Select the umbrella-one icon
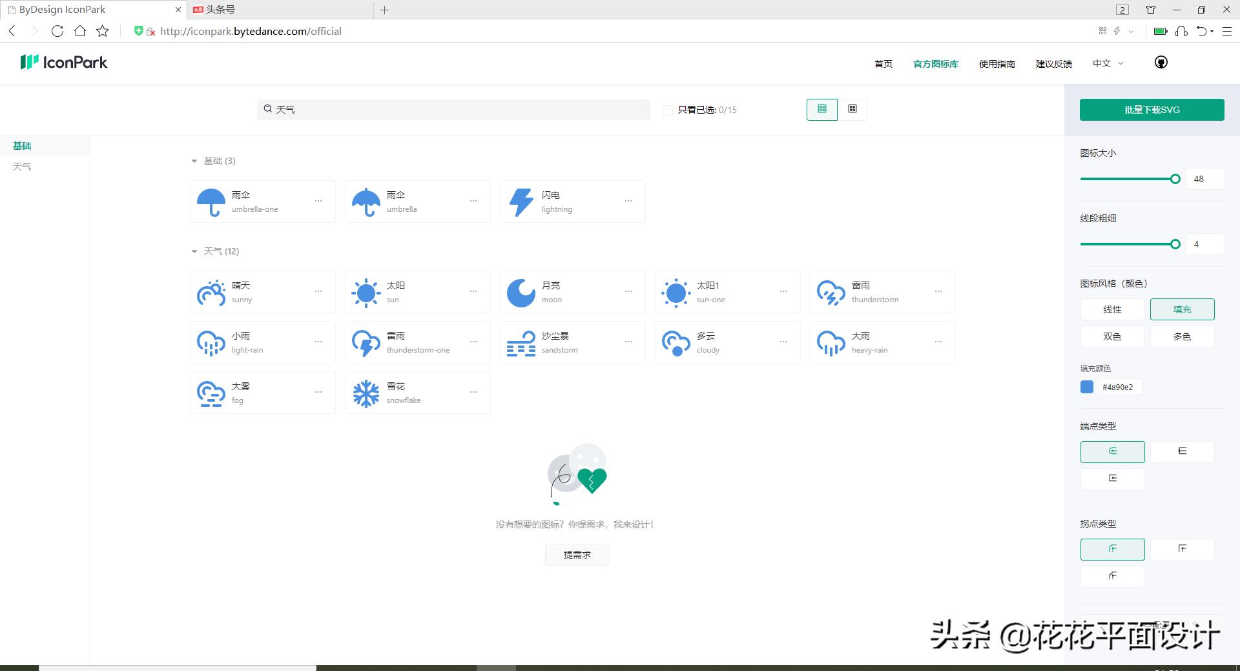The image size is (1240, 671). (x=211, y=202)
